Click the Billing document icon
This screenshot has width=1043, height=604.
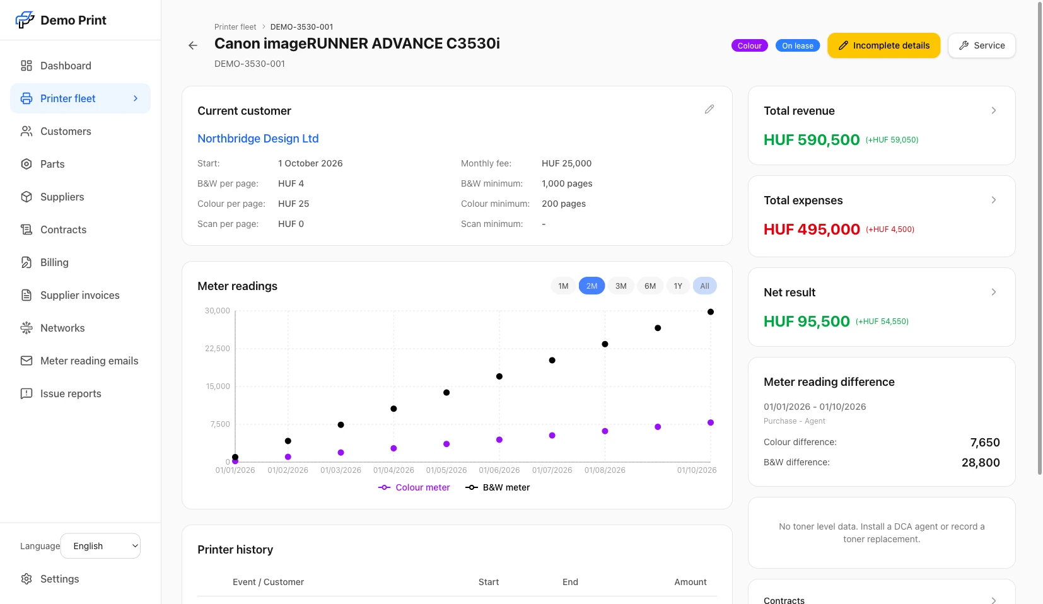(x=26, y=262)
